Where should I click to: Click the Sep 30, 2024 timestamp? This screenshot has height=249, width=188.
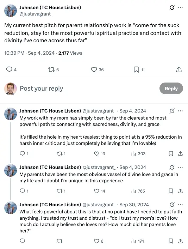pyautogui.click(x=134, y=205)
